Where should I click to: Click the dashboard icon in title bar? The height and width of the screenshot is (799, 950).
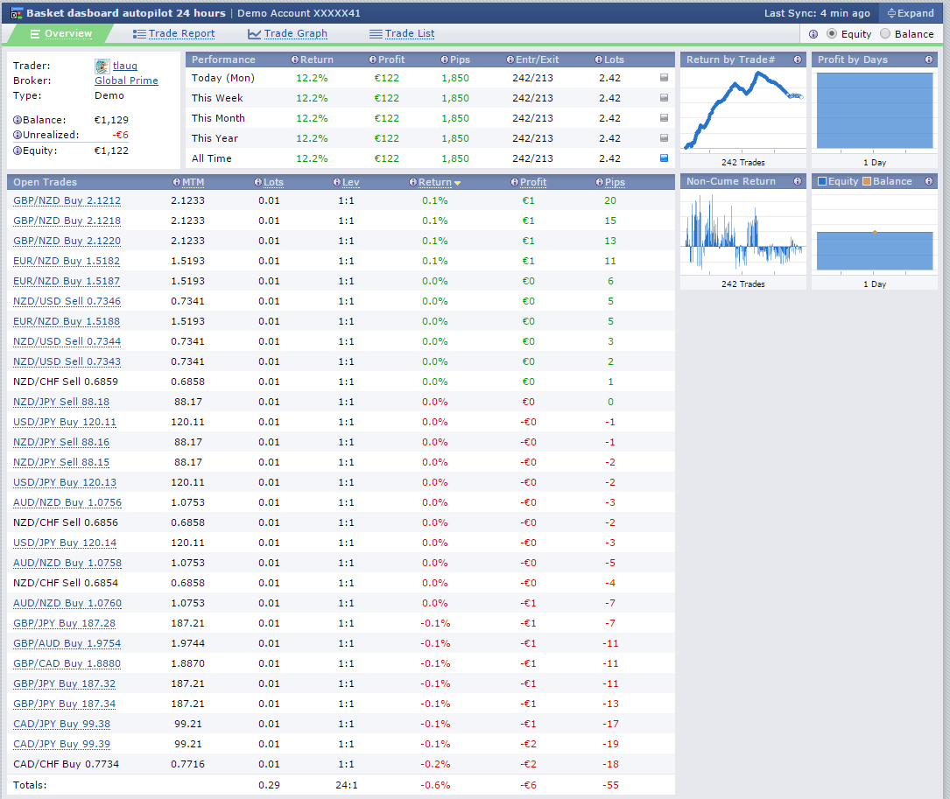[x=17, y=13]
